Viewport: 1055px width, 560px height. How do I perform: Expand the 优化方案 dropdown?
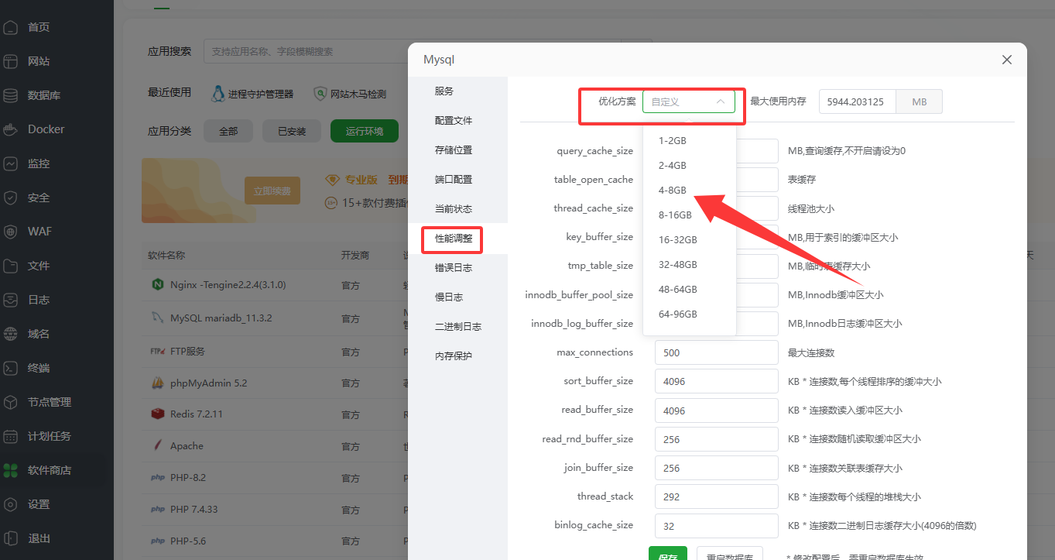tap(688, 101)
